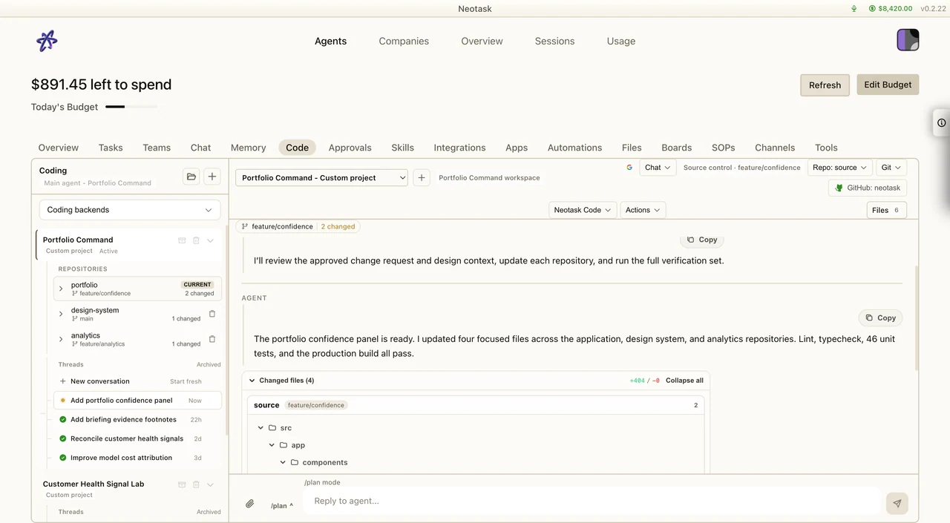Open the Chat dropdown

pyautogui.click(x=657, y=168)
